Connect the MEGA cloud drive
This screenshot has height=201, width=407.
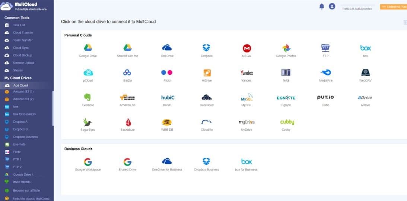247,51
